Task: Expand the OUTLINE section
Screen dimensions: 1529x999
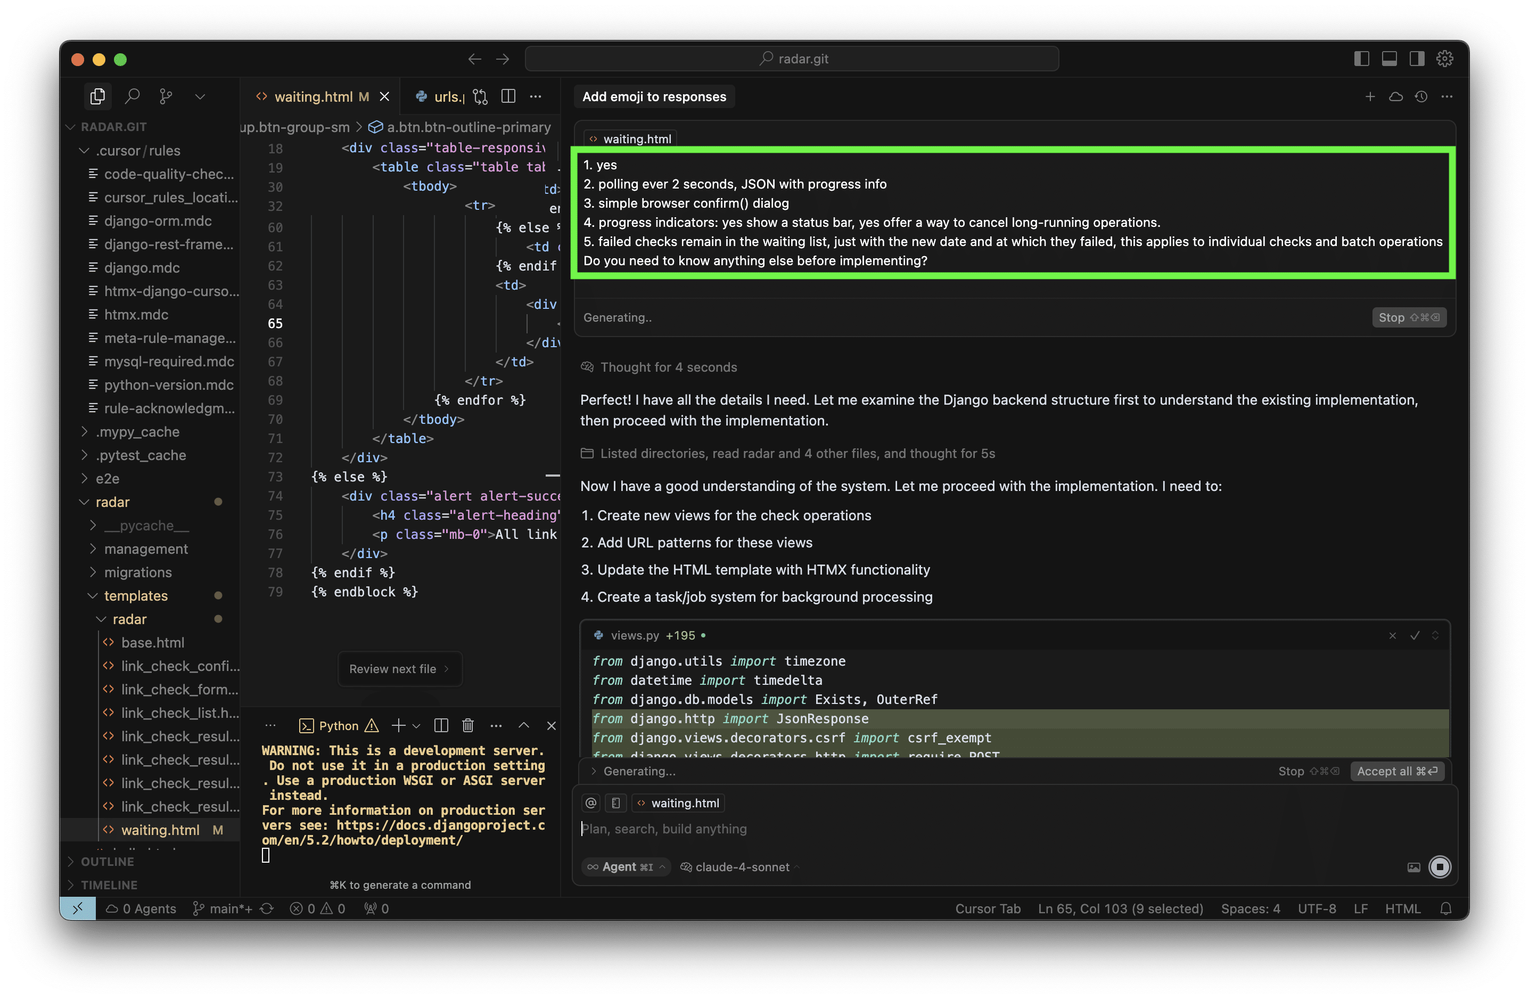Action: 106,862
